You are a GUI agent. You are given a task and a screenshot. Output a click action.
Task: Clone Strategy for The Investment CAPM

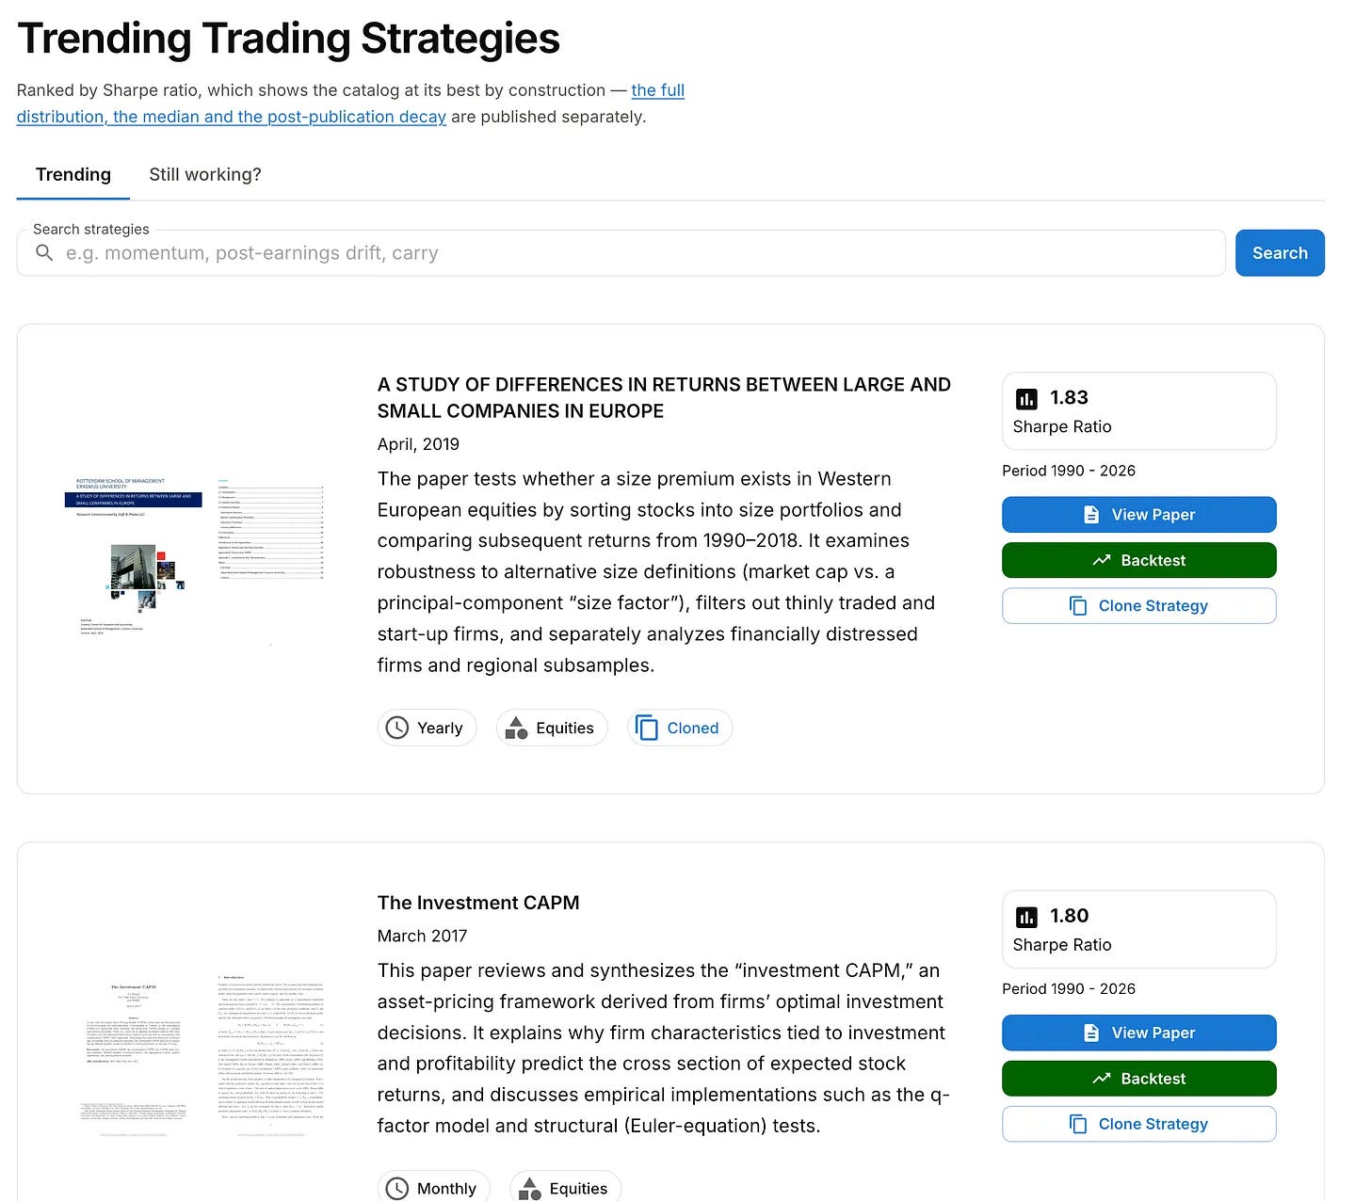[x=1139, y=1124]
